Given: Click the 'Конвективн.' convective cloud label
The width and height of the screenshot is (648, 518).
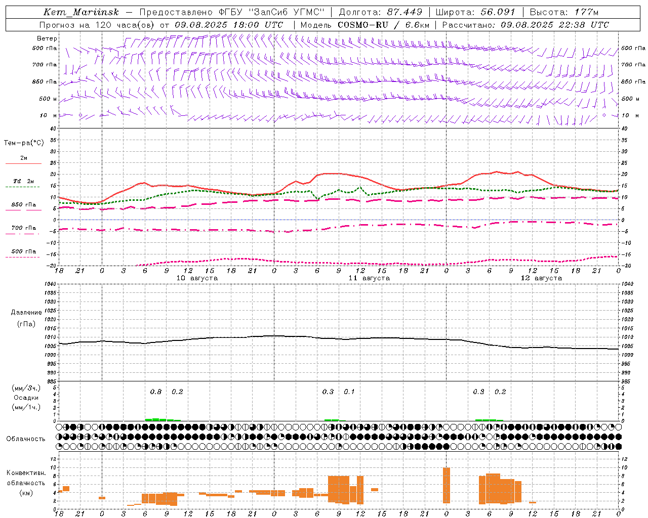Looking at the screenshot, I should point(26,473).
